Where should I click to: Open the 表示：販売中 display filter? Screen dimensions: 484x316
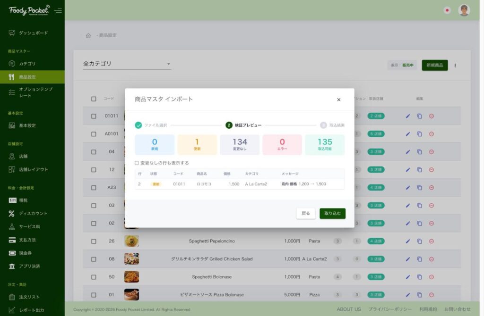(x=402, y=65)
